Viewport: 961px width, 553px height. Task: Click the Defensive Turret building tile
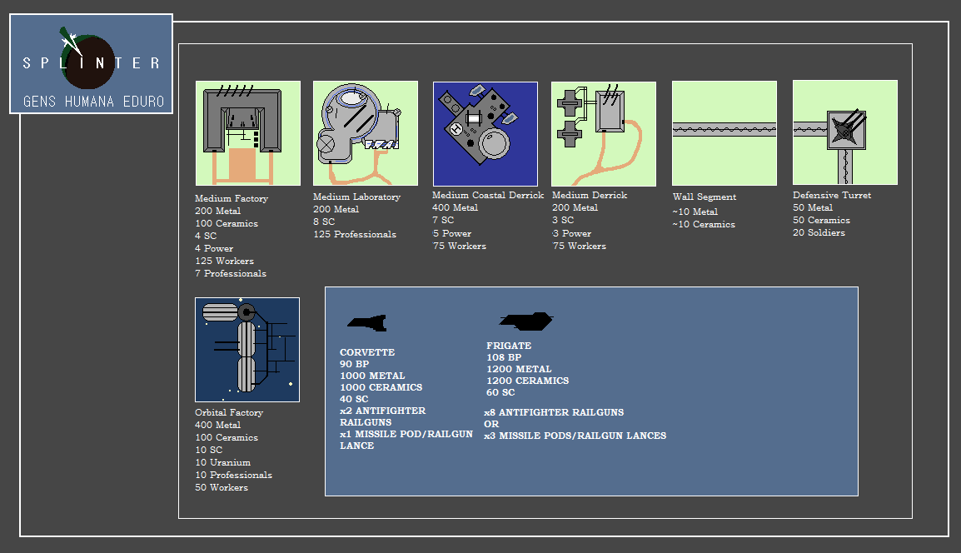[844, 133]
